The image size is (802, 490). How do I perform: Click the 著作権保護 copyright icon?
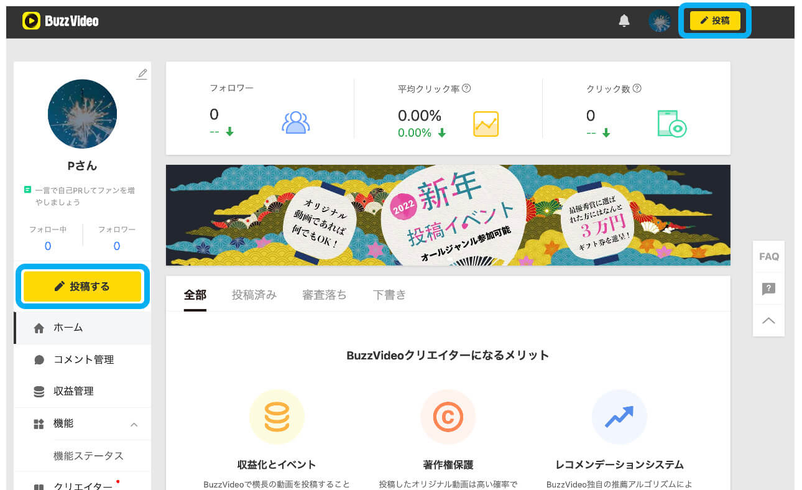pos(448,417)
